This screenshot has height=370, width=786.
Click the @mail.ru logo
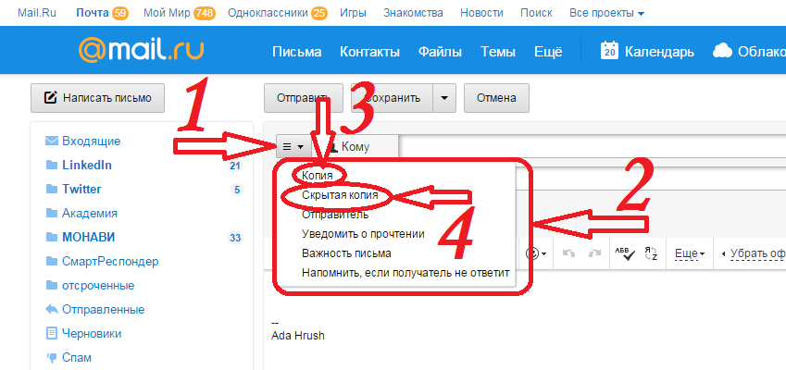[142, 51]
